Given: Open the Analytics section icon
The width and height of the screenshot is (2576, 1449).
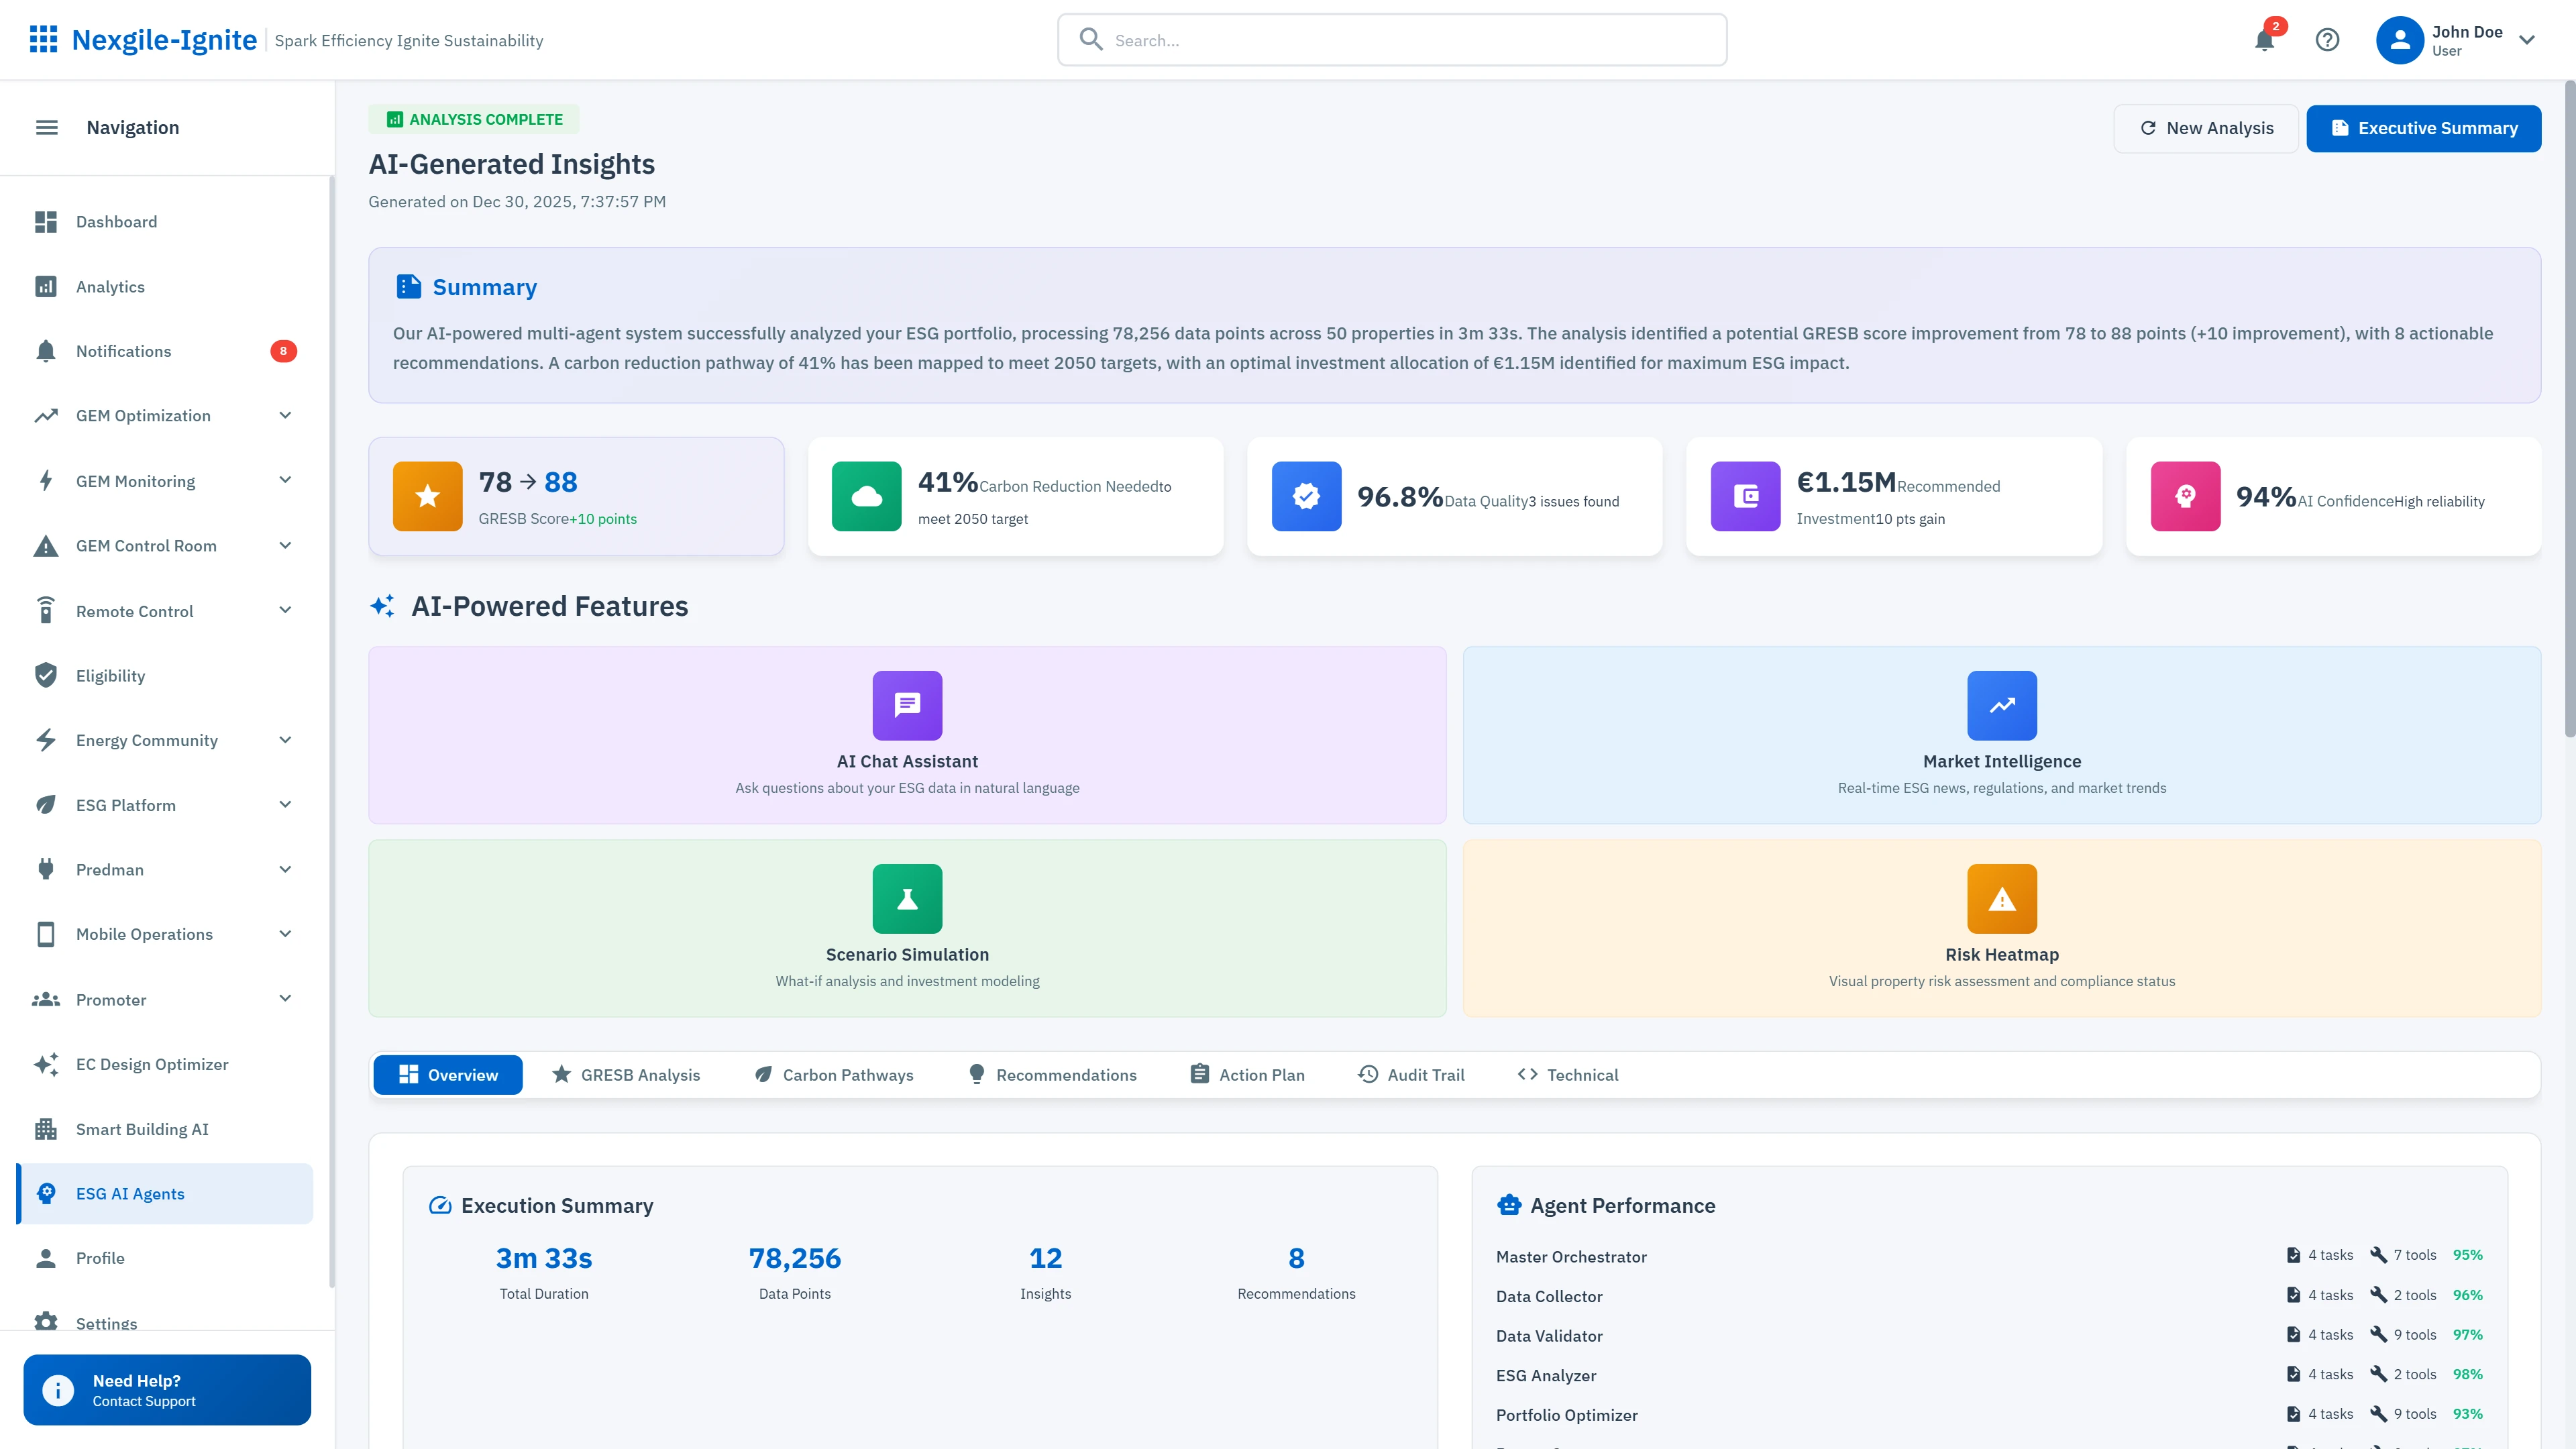Looking at the screenshot, I should (46, 286).
